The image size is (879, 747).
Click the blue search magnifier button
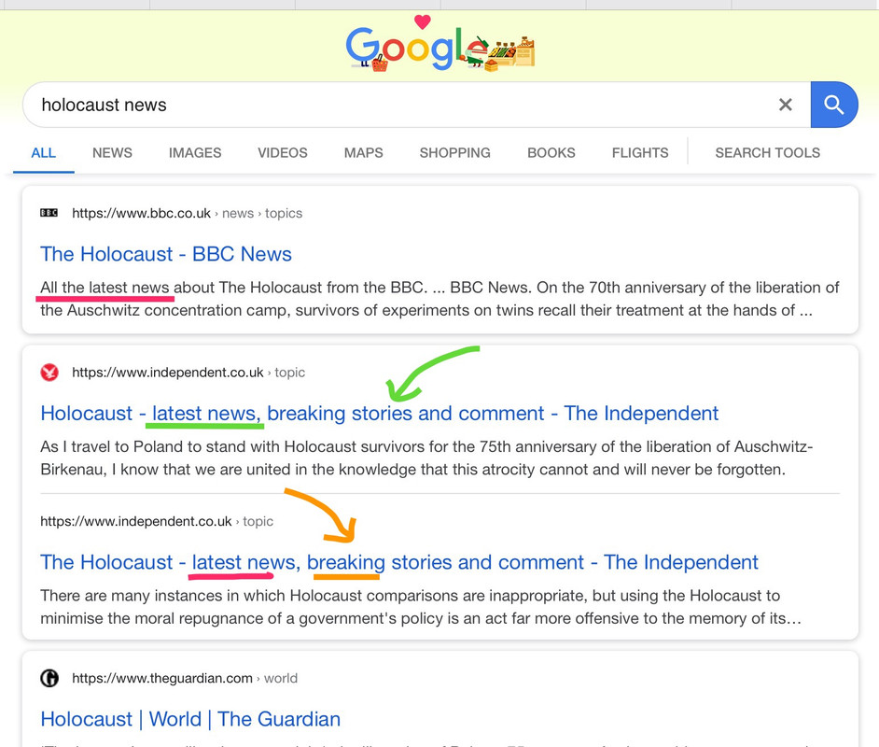click(833, 105)
